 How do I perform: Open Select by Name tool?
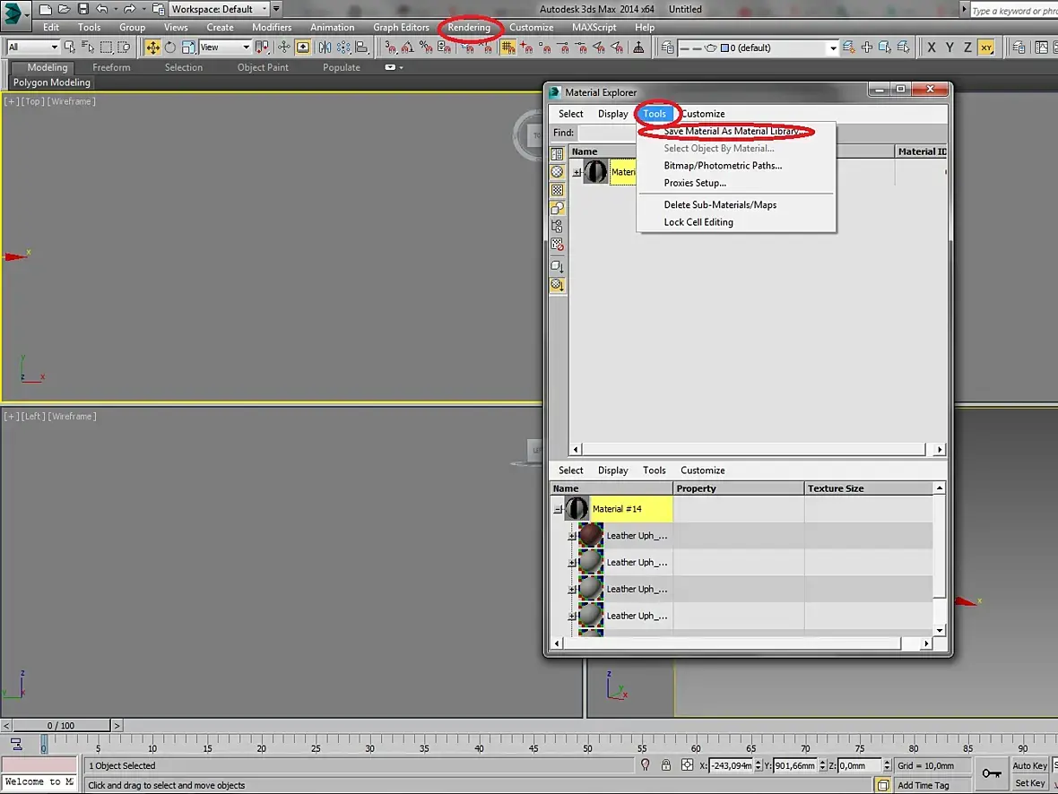click(x=88, y=47)
